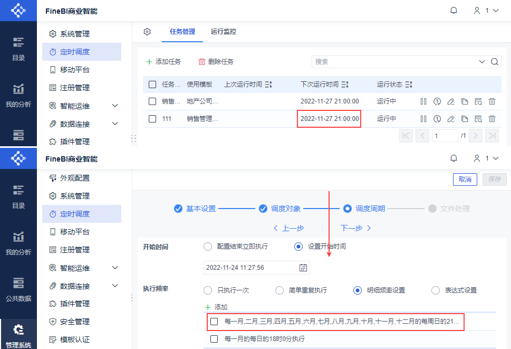Expand 数据连接 menu on schedule period page

click(x=115, y=286)
